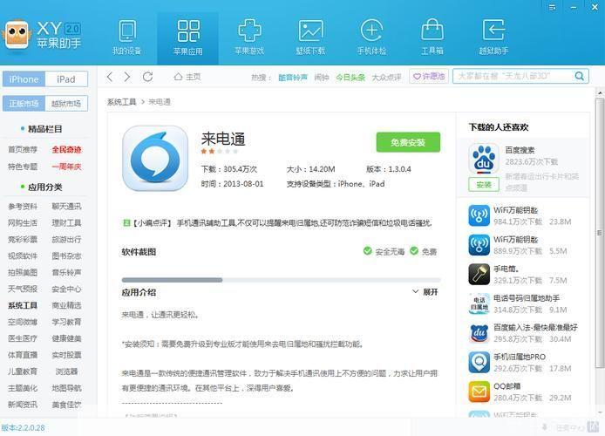
Task: Select 系统工具 category in sidebar
Action: coord(23,306)
